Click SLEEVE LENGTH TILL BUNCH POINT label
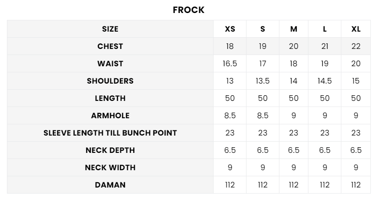The width and height of the screenshot is (376, 204). [x=110, y=133]
